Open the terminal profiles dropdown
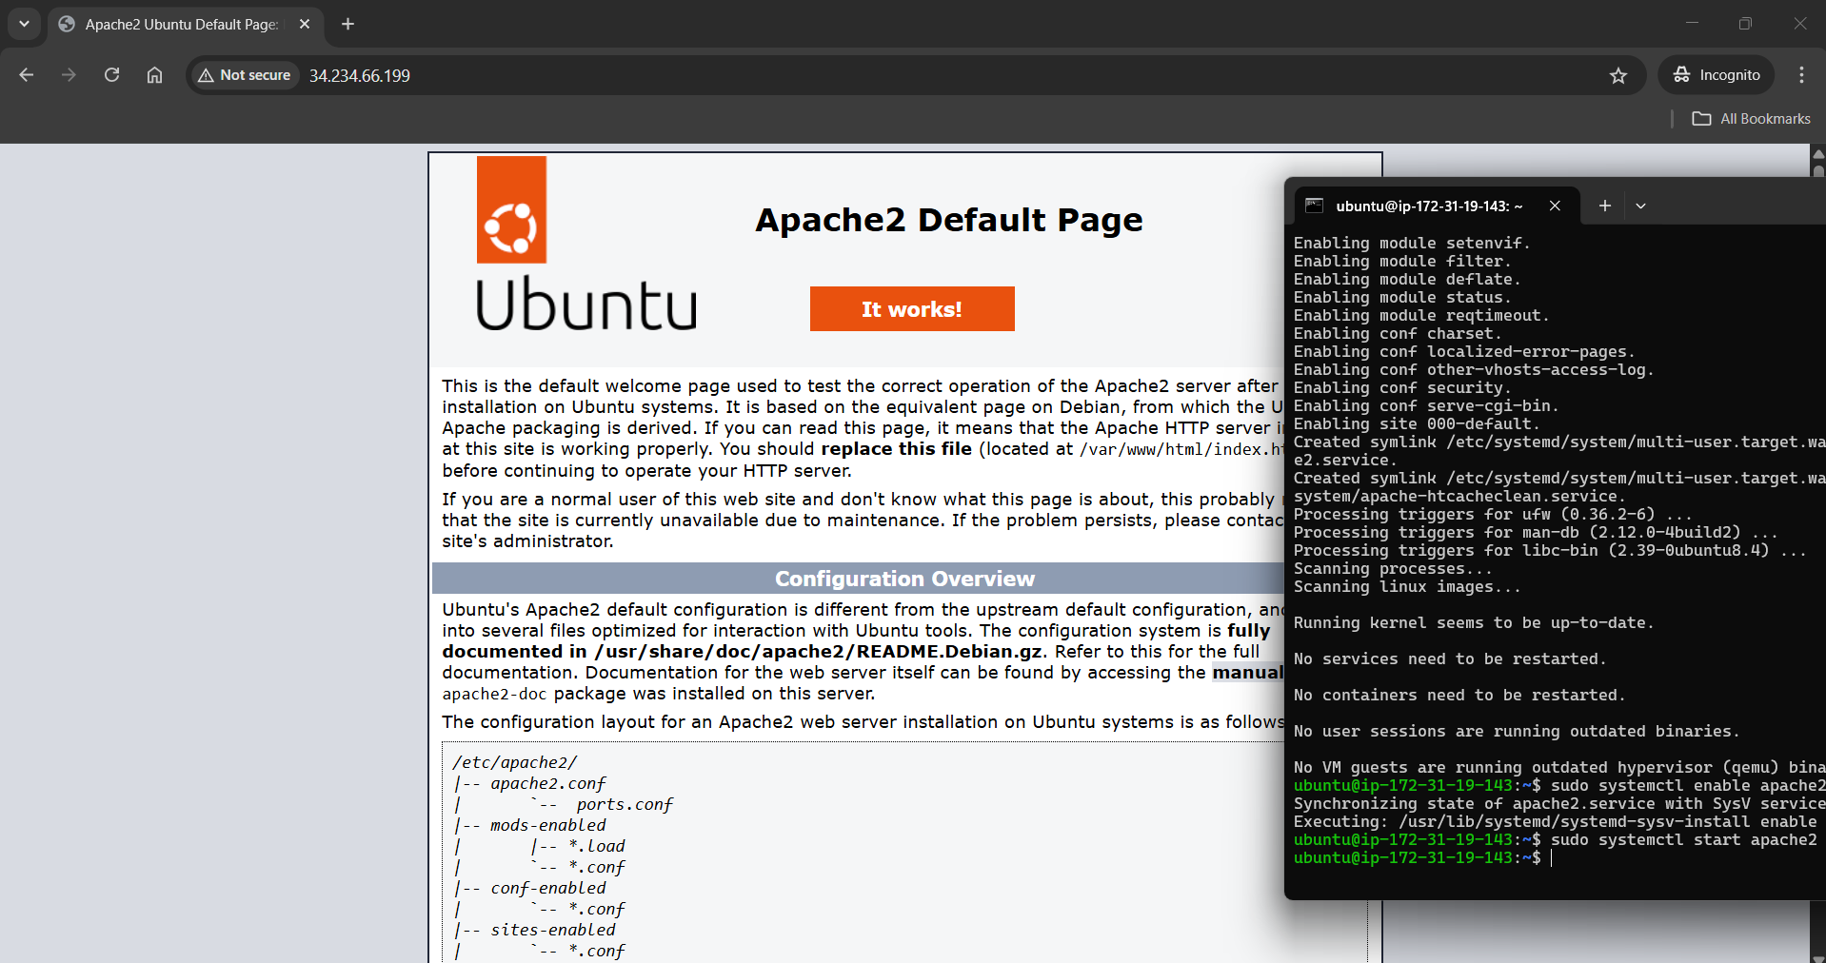The height and width of the screenshot is (963, 1826). click(x=1640, y=206)
